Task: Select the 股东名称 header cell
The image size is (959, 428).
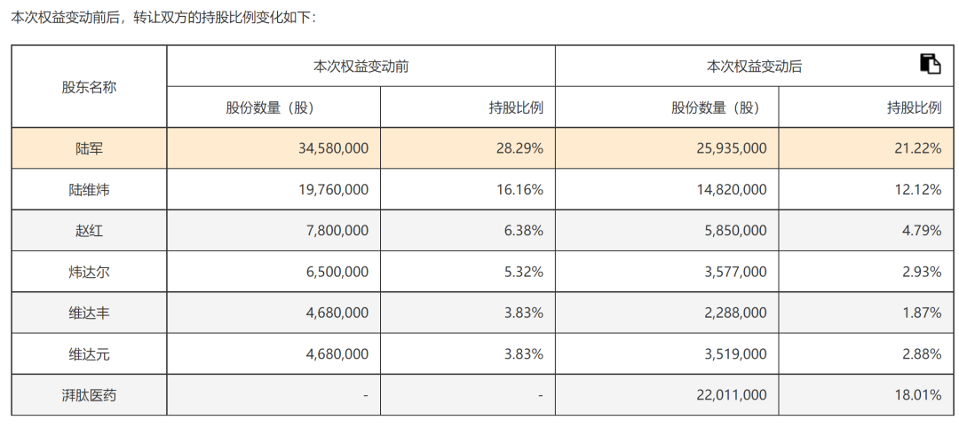Action: click(90, 86)
